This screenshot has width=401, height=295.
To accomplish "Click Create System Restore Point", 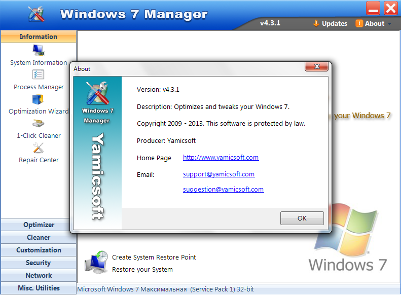I will [154, 257].
